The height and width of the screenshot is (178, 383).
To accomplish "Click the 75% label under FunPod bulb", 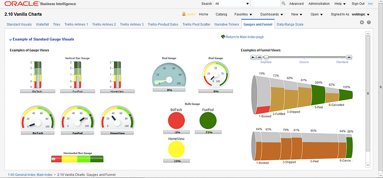I will coord(208,132).
